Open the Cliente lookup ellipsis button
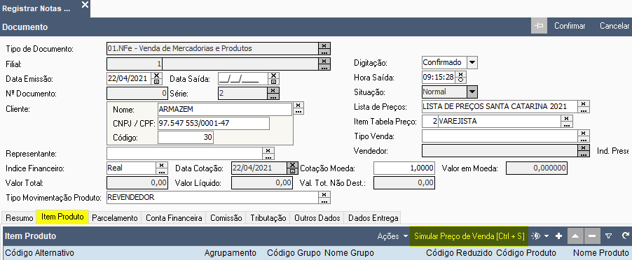This screenshot has width=632, height=260. point(298,111)
